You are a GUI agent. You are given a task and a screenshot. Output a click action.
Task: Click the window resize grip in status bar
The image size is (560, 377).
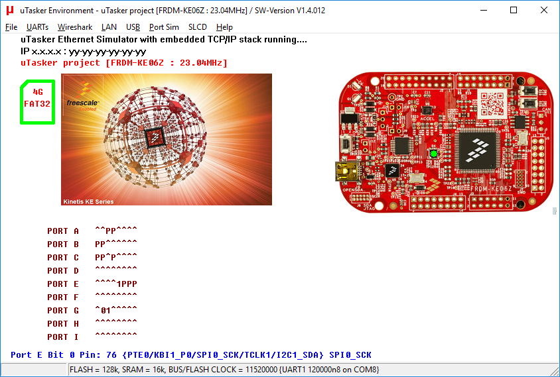coord(555,372)
